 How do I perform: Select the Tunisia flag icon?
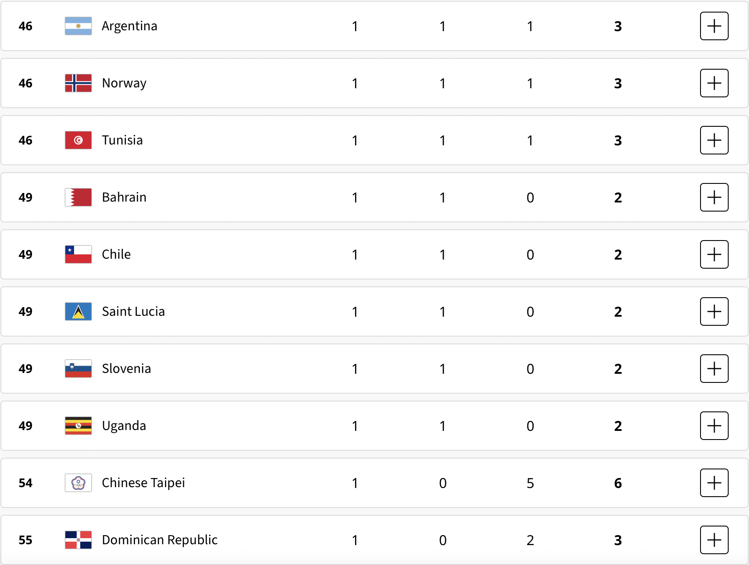click(x=78, y=140)
